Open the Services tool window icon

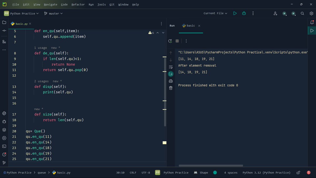click(4, 138)
